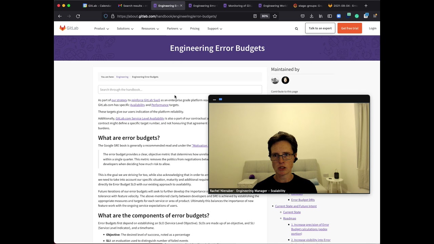
Task: Open the GitLab.com Service Level Availability link
Action: (x=140, y=119)
